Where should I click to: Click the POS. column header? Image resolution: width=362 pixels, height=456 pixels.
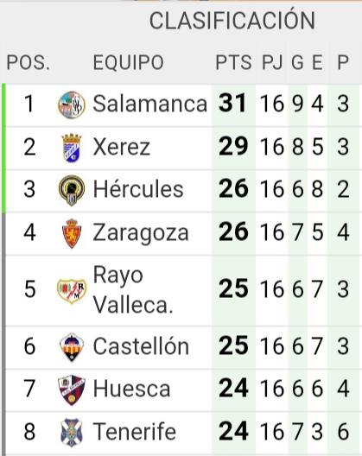pos(29,62)
